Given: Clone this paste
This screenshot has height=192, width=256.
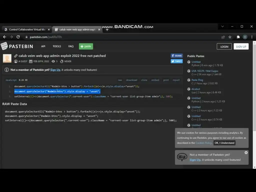Looking at the screenshot, I should (144, 80).
